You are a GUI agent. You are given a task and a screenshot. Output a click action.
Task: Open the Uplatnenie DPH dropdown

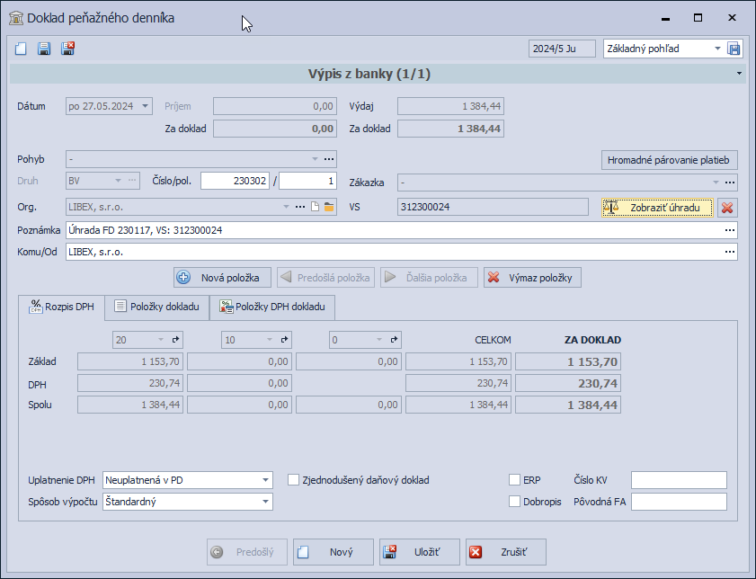click(x=265, y=480)
